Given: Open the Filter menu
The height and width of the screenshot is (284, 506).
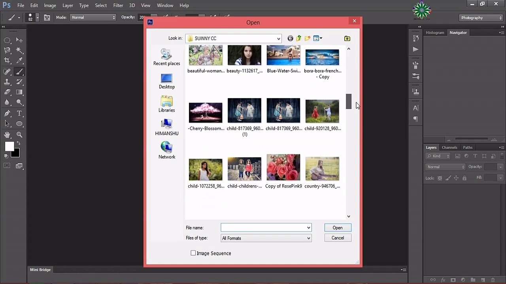Looking at the screenshot, I should (118, 6).
